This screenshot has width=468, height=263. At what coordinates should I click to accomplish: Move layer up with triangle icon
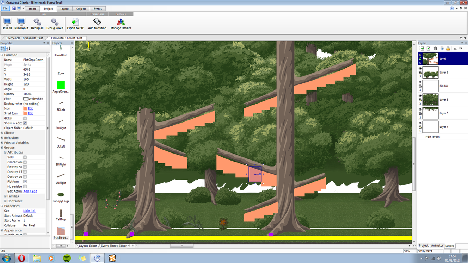coord(455,49)
